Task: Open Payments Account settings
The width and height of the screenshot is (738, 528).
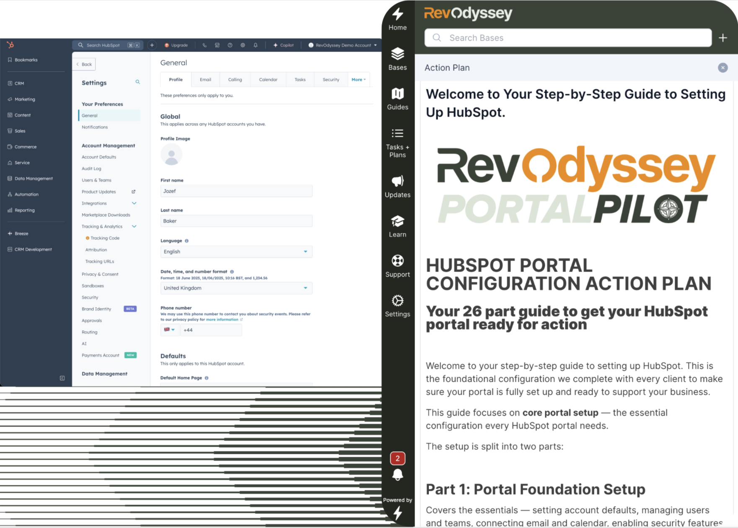Action: pos(101,355)
